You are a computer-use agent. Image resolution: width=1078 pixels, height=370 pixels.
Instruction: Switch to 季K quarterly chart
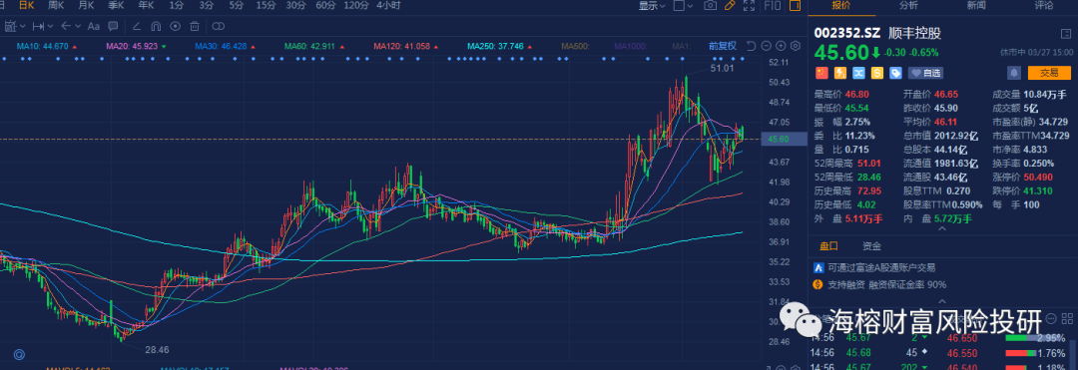coord(116,6)
